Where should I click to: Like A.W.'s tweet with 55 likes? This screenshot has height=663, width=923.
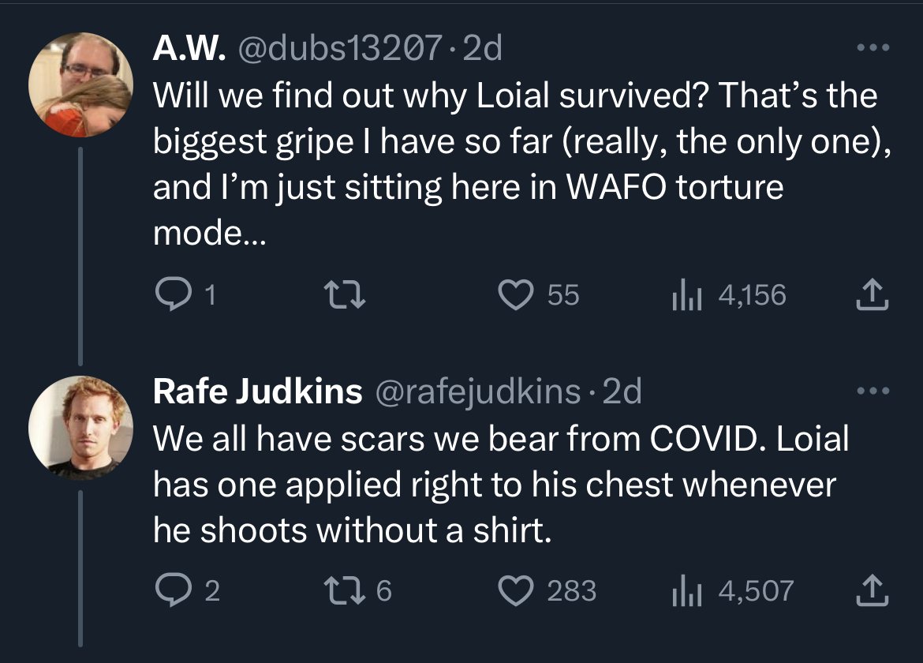click(518, 295)
